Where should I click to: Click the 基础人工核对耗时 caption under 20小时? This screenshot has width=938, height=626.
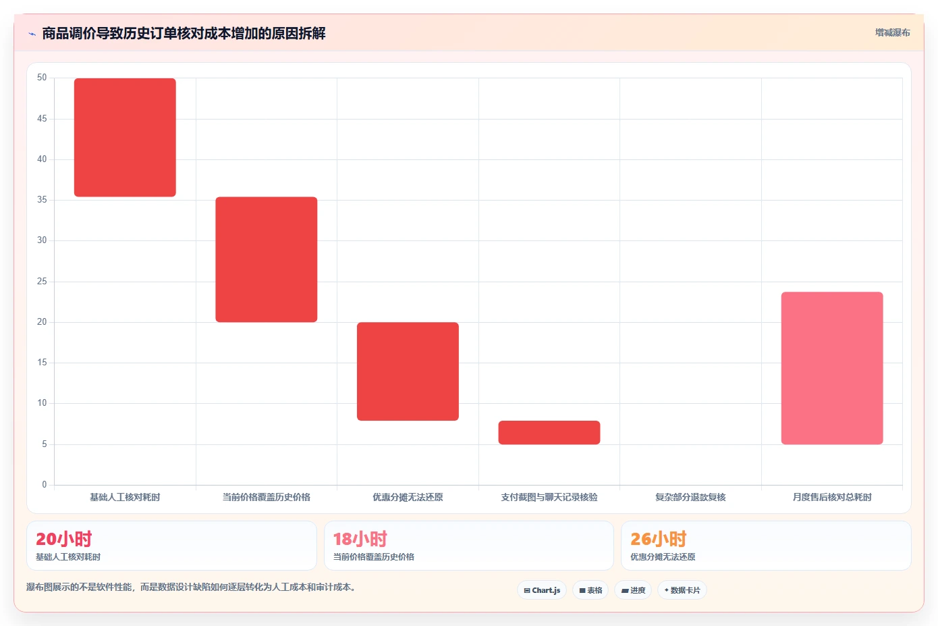pos(68,557)
